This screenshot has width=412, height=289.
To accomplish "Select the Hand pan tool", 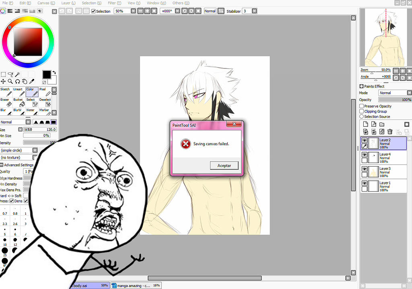I will pyautogui.click(x=25, y=81).
